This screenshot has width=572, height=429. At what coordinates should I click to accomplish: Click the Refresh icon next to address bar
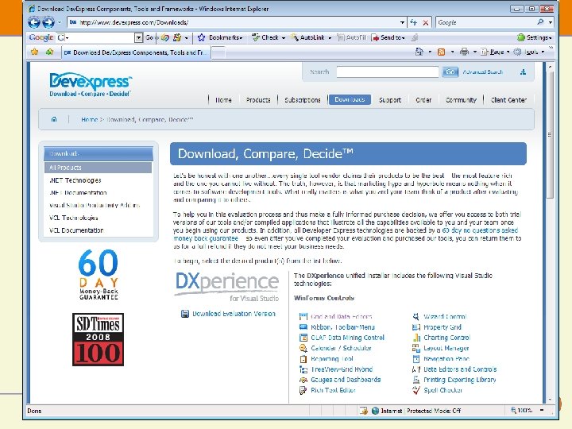(413, 22)
